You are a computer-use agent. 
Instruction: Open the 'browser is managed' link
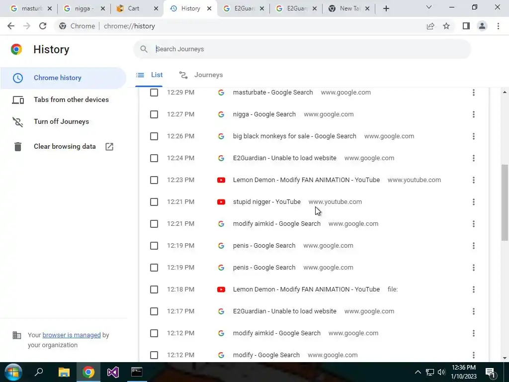pyautogui.click(x=72, y=335)
